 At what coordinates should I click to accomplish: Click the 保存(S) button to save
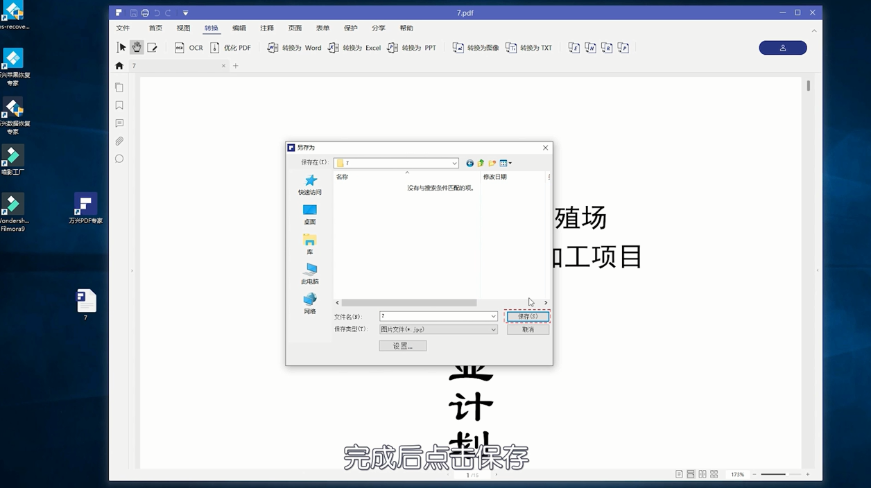point(527,316)
